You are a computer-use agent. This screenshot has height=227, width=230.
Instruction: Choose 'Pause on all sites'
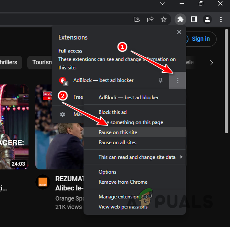click(x=135, y=143)
